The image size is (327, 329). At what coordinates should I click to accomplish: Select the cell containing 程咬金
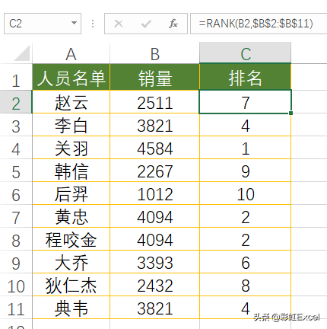[71, 239]
